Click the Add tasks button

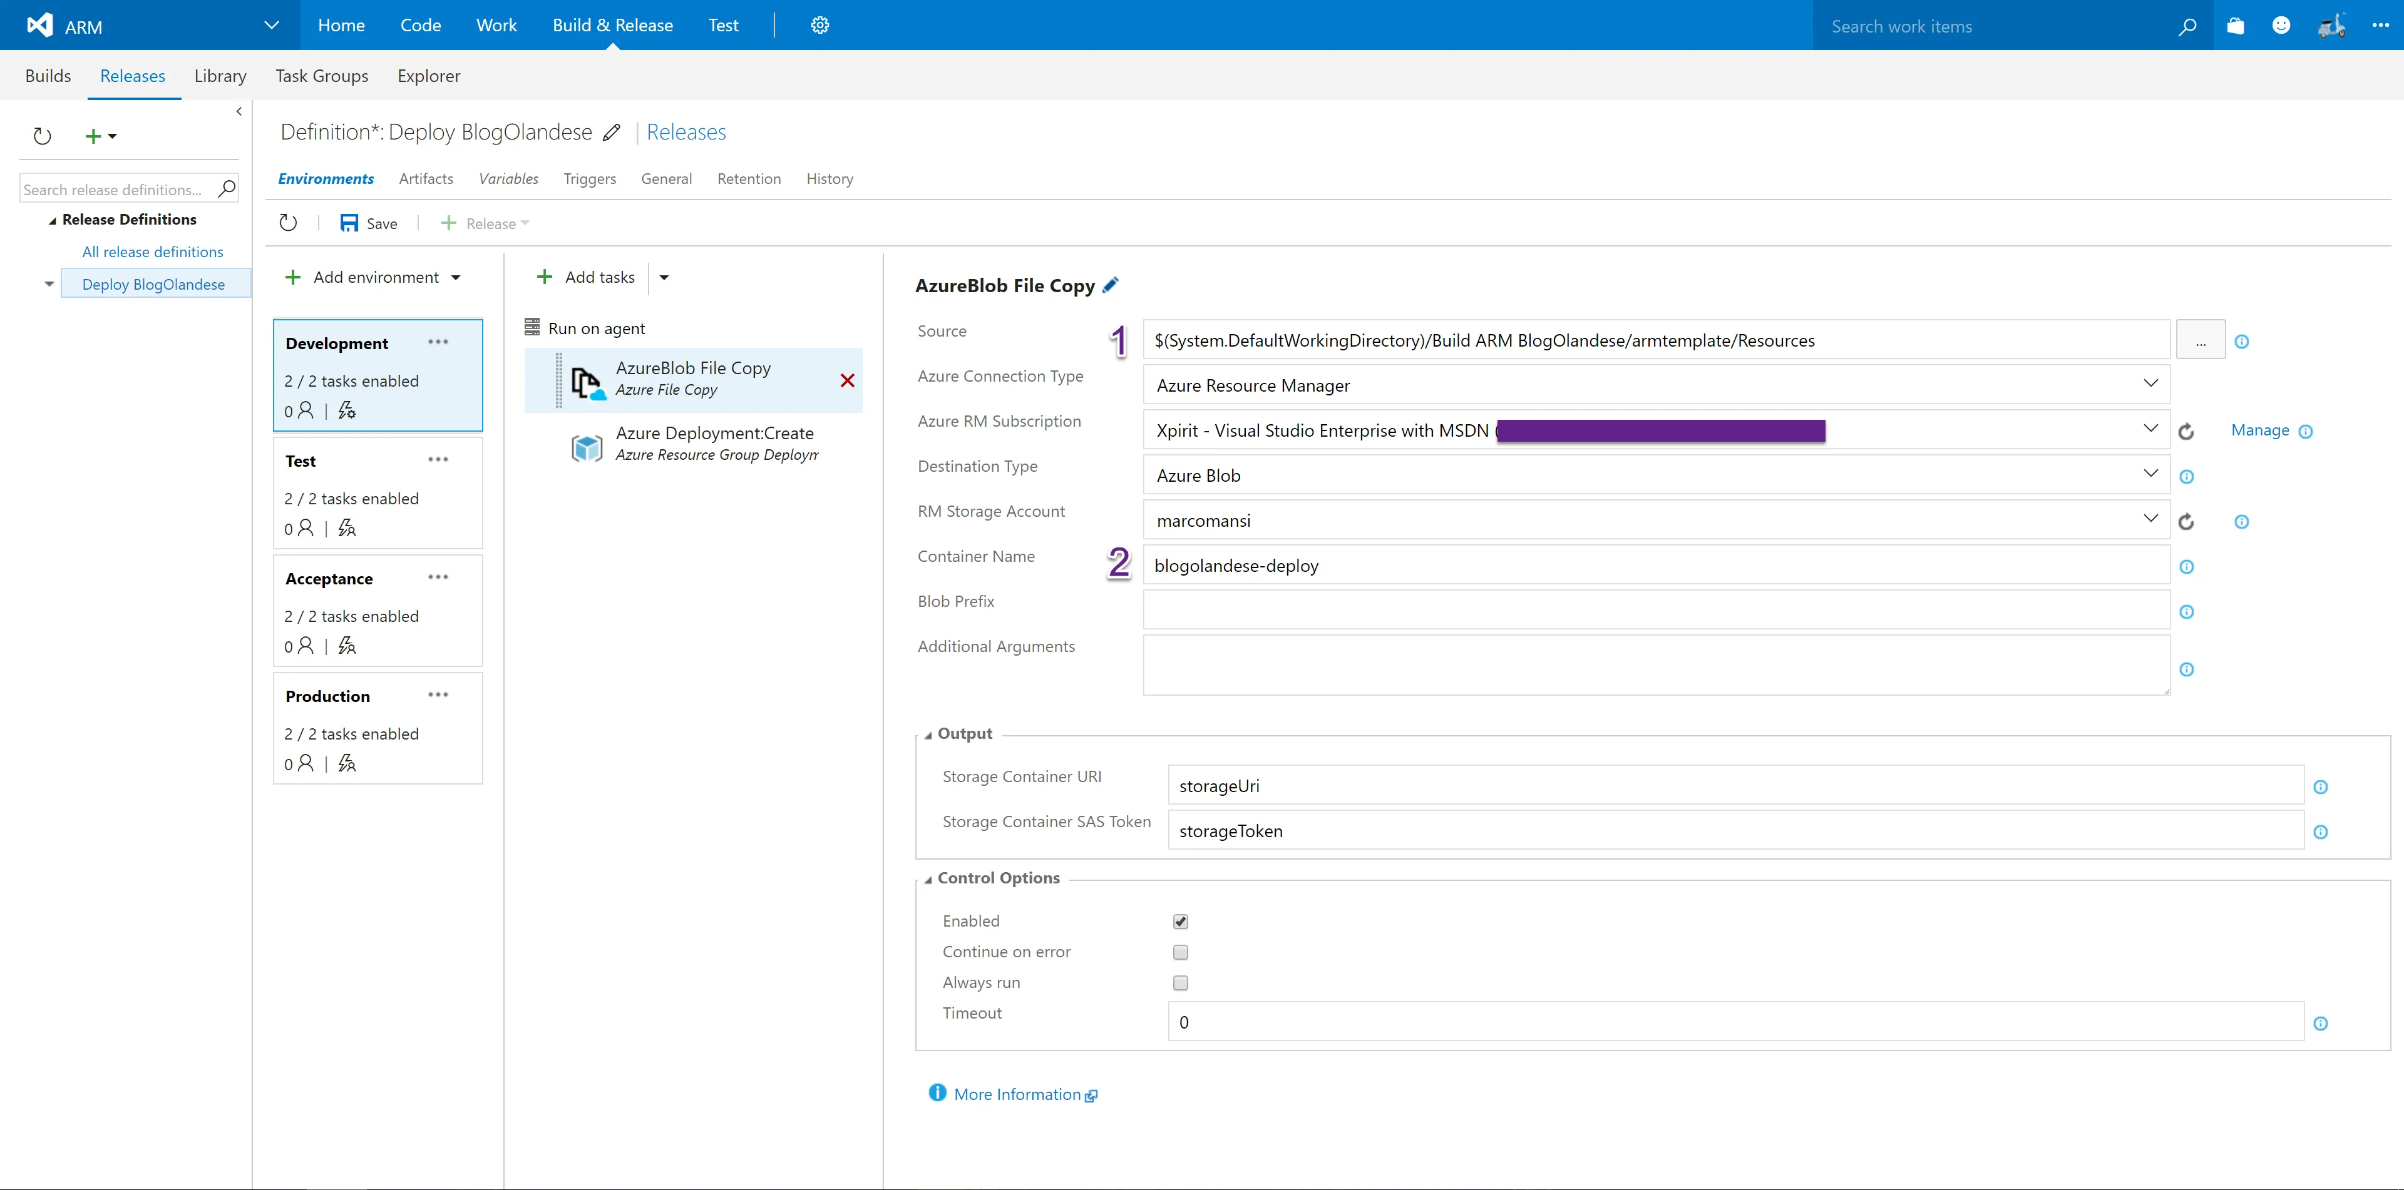[586, 277]
